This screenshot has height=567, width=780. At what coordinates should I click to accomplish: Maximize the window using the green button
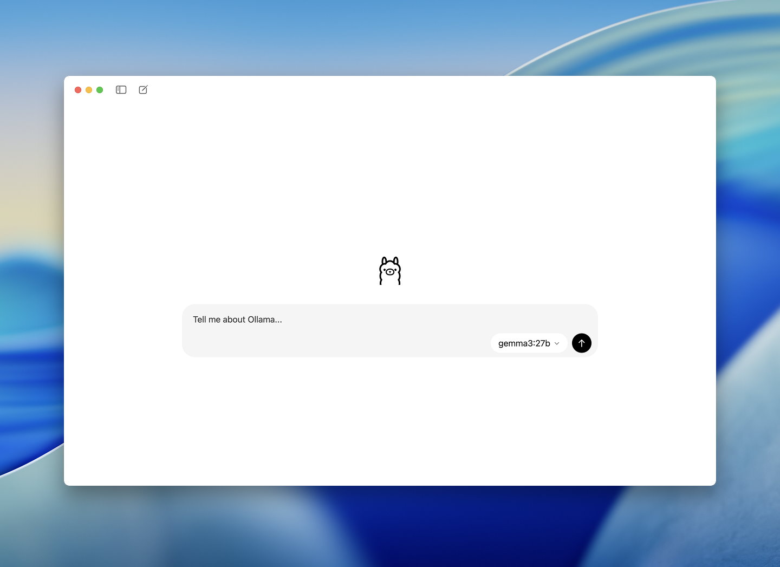[100, 90]
